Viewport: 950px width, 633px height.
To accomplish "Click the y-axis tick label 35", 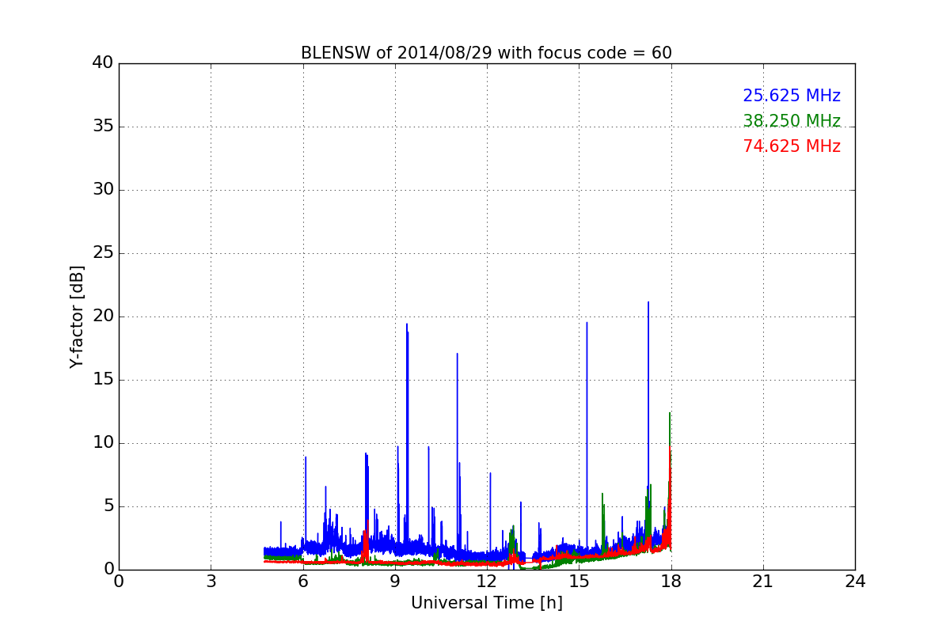I will click(103, 127).
